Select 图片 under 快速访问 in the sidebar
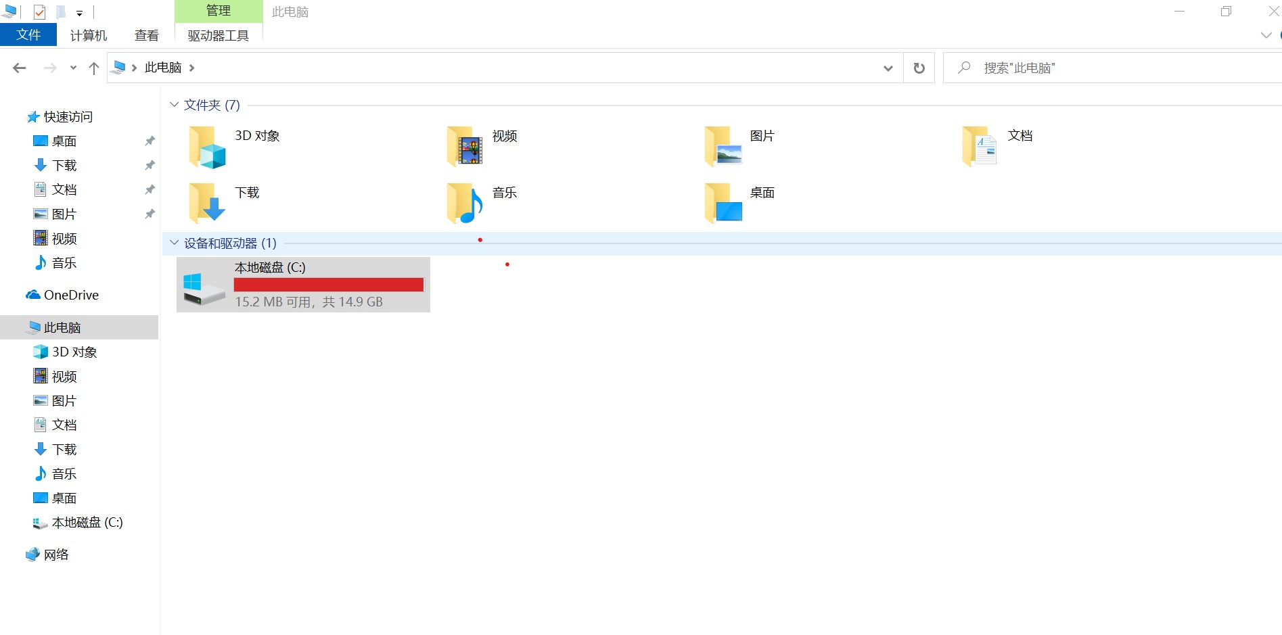The image size is (1282, 635). tap(55, 214)
